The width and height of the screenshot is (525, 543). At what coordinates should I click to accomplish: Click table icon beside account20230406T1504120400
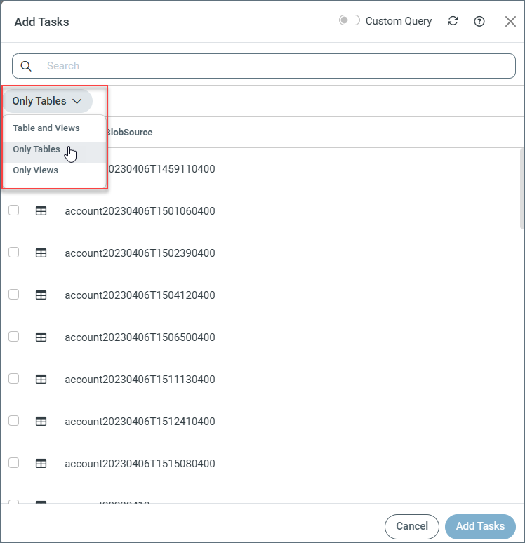point(41,295)
